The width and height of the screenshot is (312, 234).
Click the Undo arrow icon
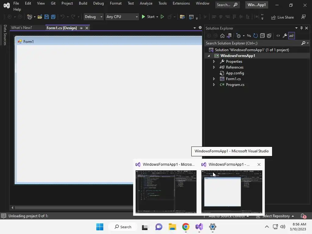coord(62,17)
